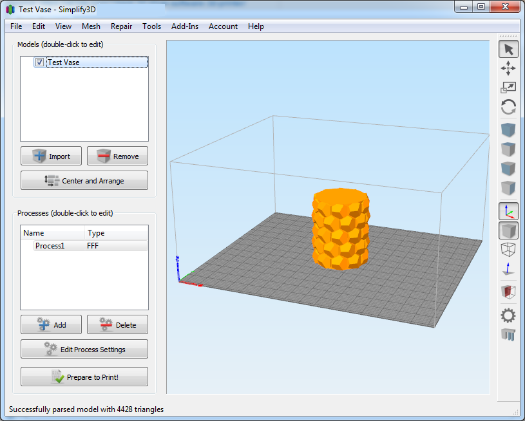Toggle solid model rendering
The image size is (525, 421).
[x=508, y=230]
